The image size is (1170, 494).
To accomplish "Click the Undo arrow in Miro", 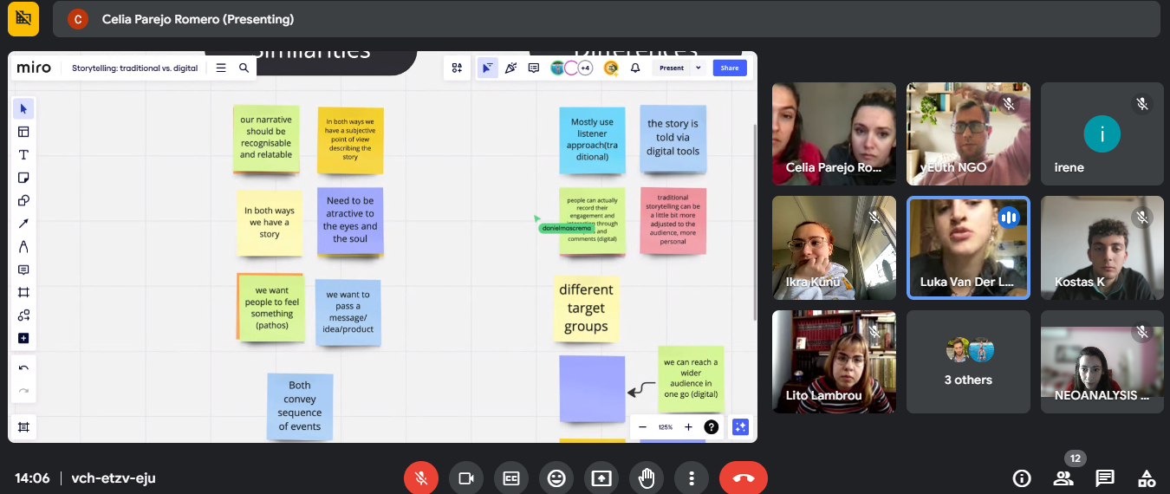I will (23, 368).
